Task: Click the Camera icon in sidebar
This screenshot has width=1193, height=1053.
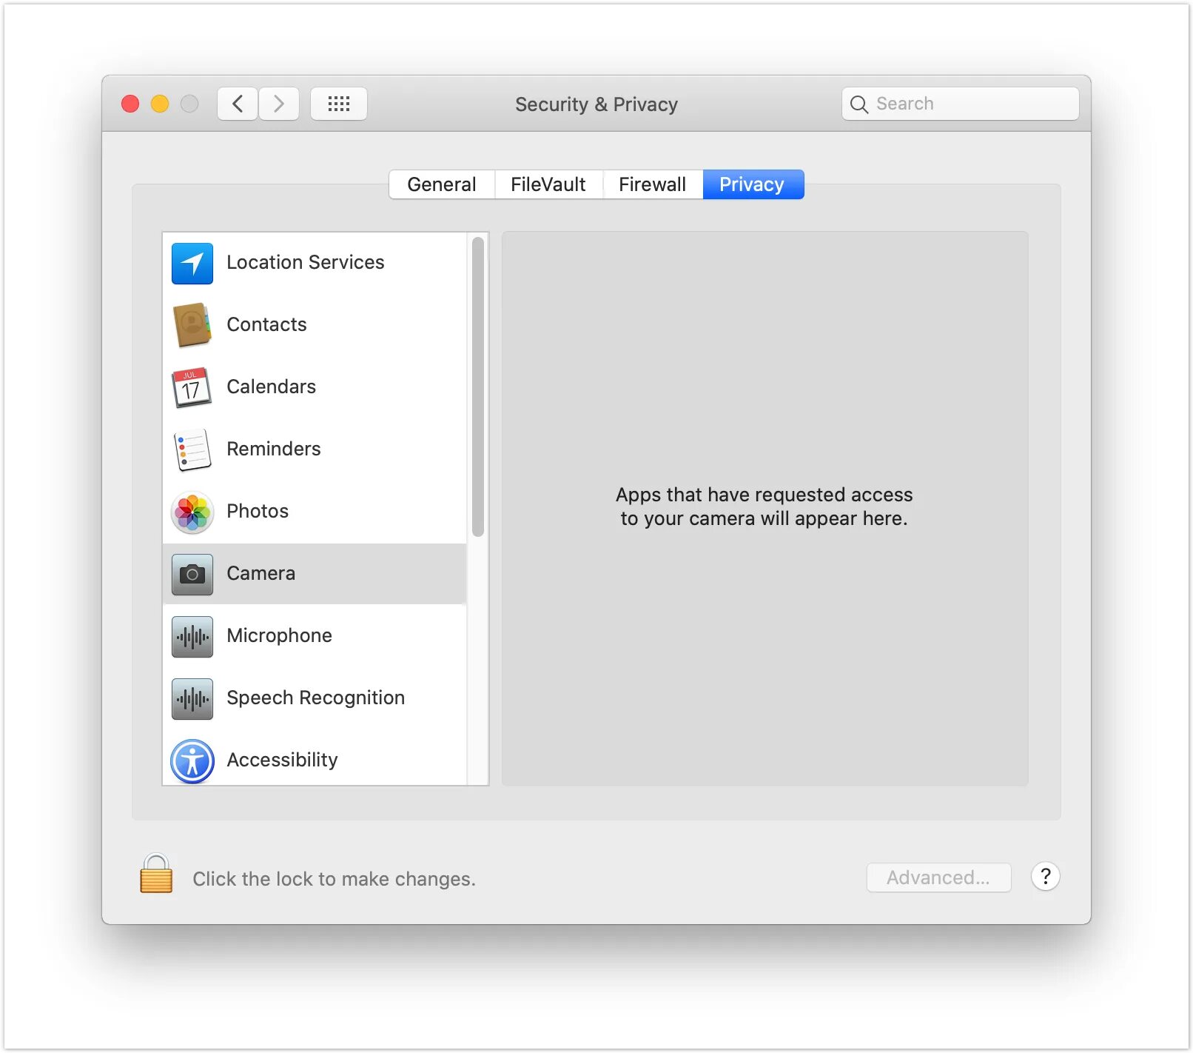Action: tap(192, 574)
